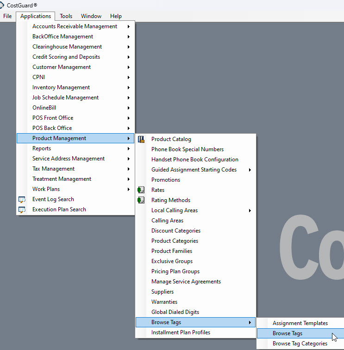Open Calling Areas
Viewport: 344px width, 350px height.
click(195, 221)
